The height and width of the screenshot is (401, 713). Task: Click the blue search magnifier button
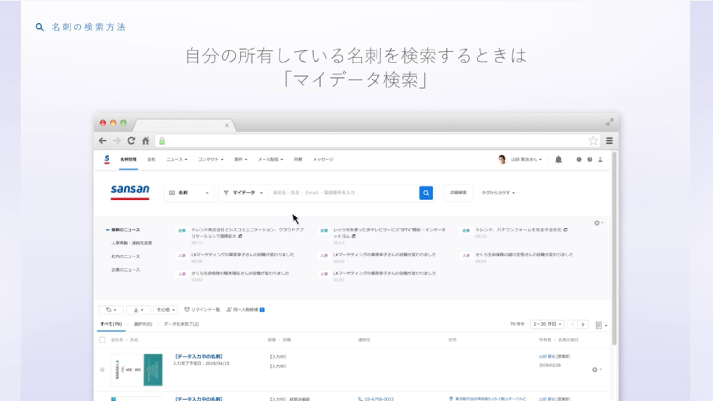tap(426, 193)
